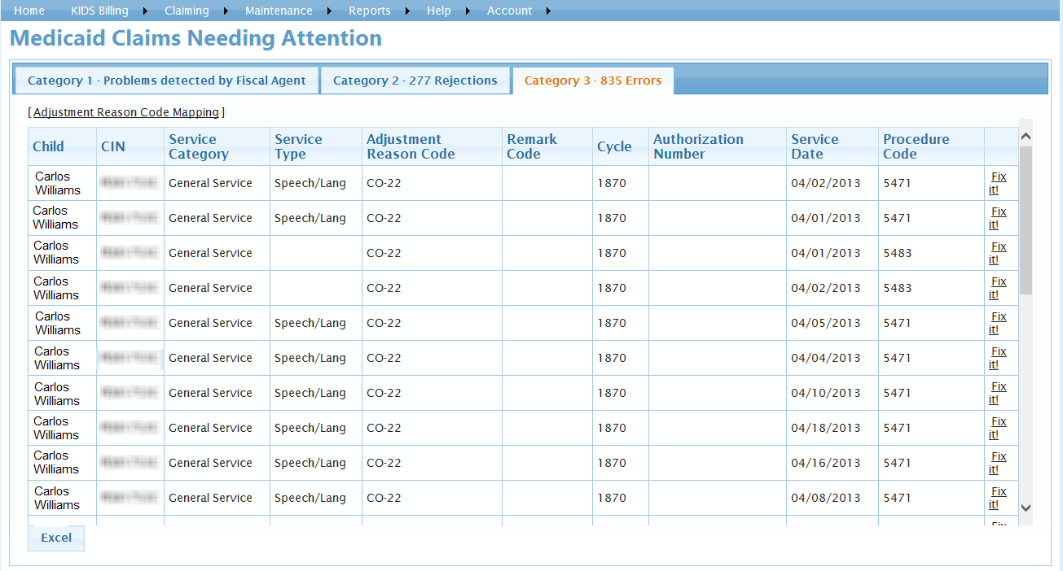This screenshot has width=1063, height=571.
Task: Switch to Category 1 Fiscal Agent tab
Action: click(x=167, y=81)
